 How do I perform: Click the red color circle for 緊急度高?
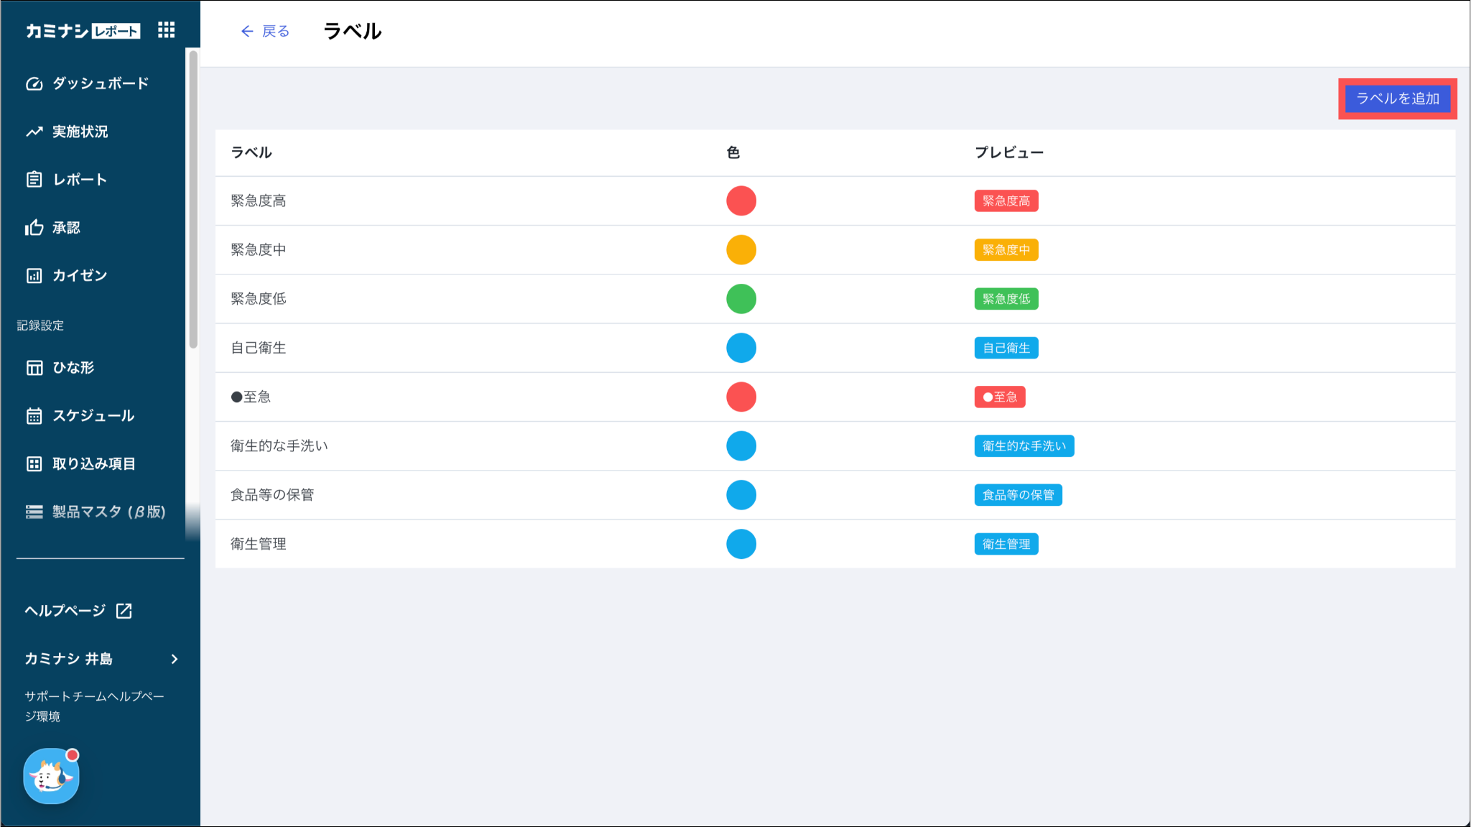point(741,201)
